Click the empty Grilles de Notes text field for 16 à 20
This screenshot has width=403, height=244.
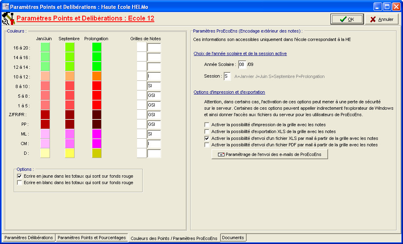(154, 47)
